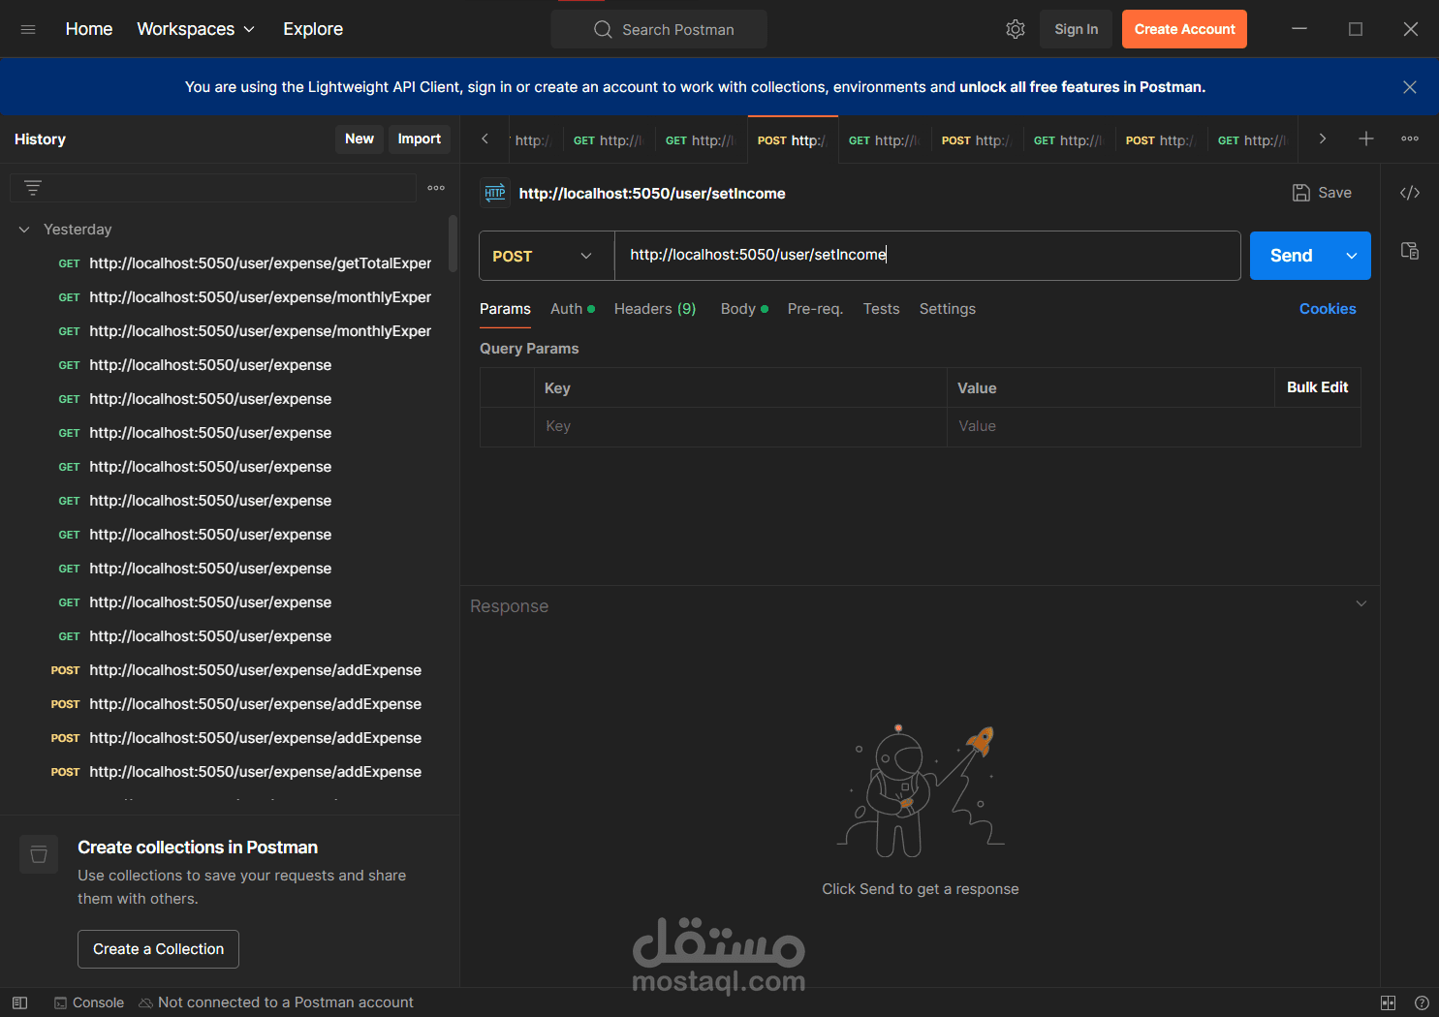Click Bulk Edit for query params

coord(1317,387)
